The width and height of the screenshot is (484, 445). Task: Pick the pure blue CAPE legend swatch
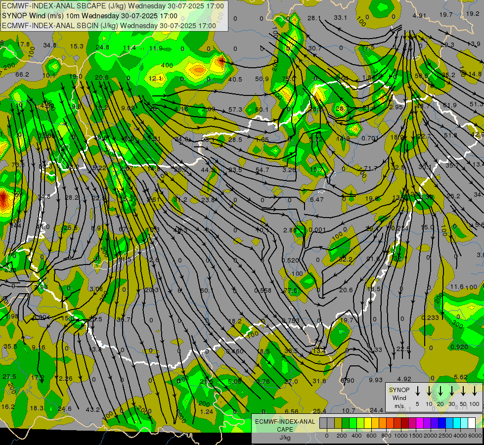click(441, 423)
